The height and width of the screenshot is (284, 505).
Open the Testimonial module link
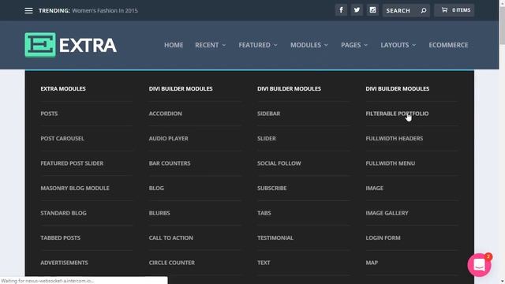click(x=275, y=237)
